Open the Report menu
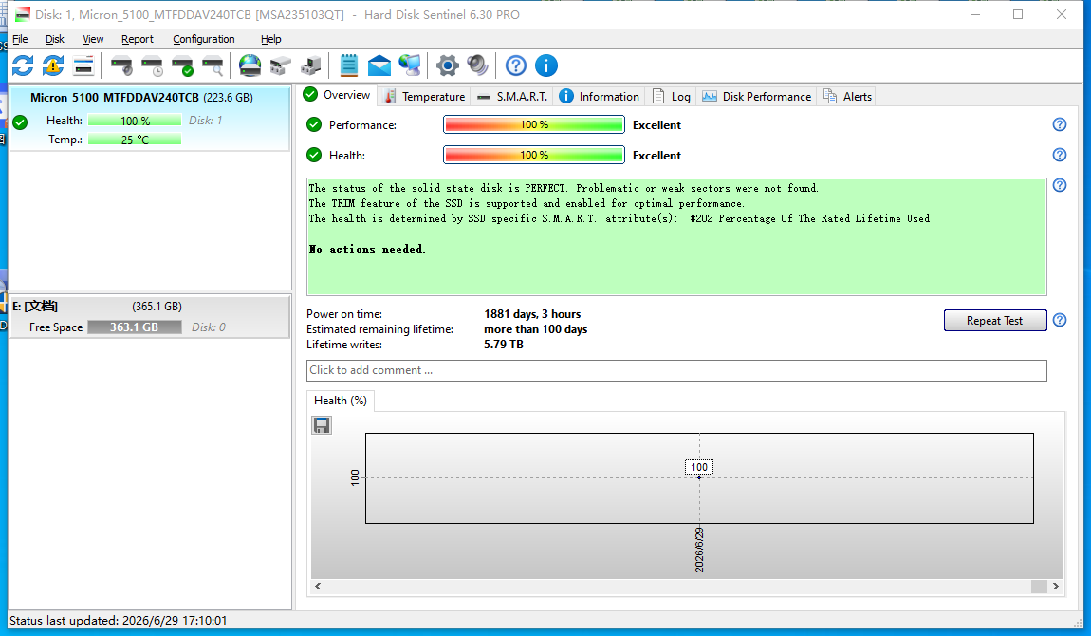Viewport: 1091px width, 636px height. [x=137, y=39]
